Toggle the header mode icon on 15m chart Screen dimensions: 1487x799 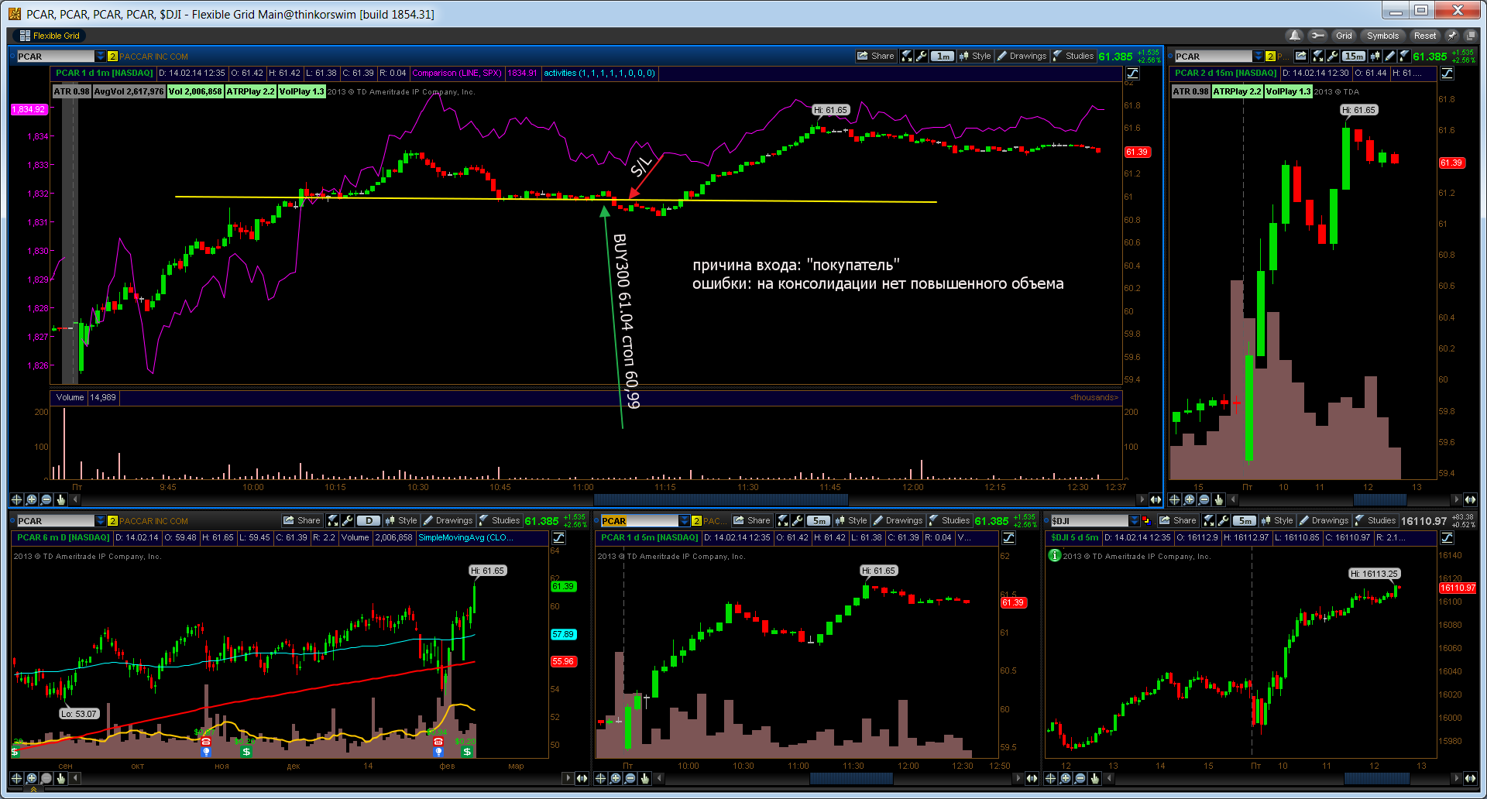pos(1447,74)
